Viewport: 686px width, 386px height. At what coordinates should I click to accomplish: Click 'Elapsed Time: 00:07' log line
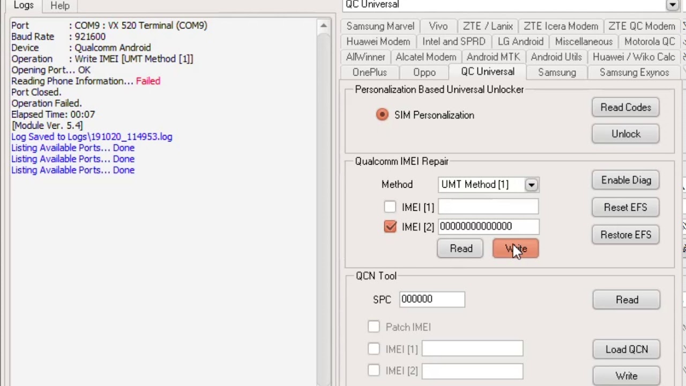(x=53, y=115)
